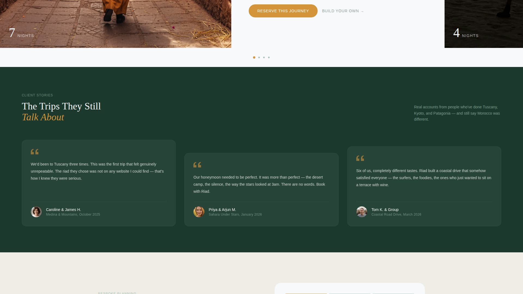
Task: Click the Sahara Under Stars testimonial card
Action: coord(261,189)
